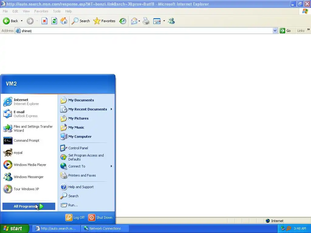Click the search magnifier tray icon
The height and width of the screenshot is (233, 311).
[289, 228]
